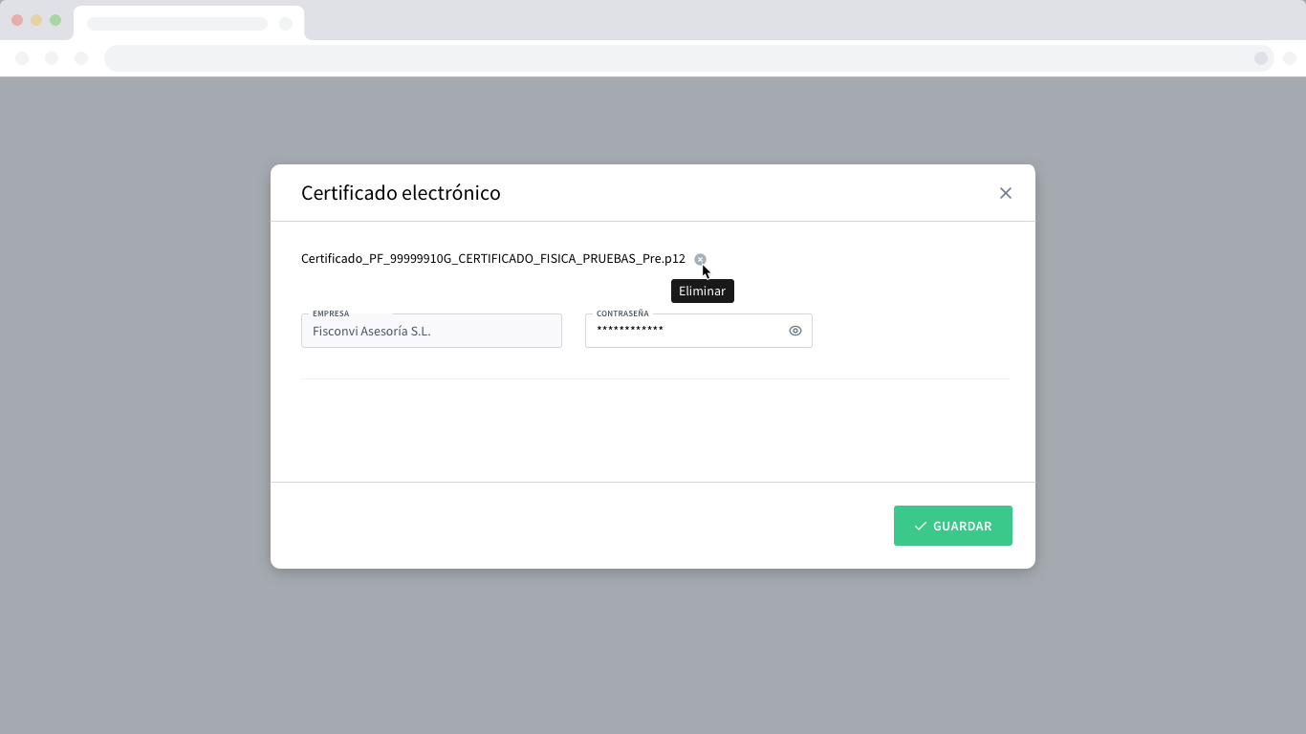Click the checkmark icon inside GUARDAR
The width and height of the screenshot is (1306, 734).
pos(920,527)
